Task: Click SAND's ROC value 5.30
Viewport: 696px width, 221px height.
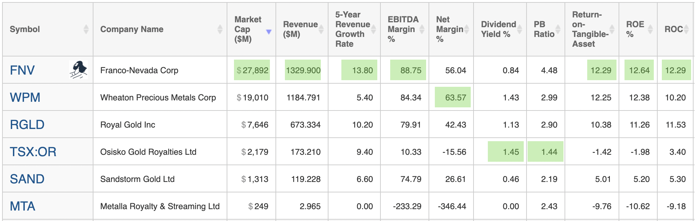Action: [x=678, y=179]
